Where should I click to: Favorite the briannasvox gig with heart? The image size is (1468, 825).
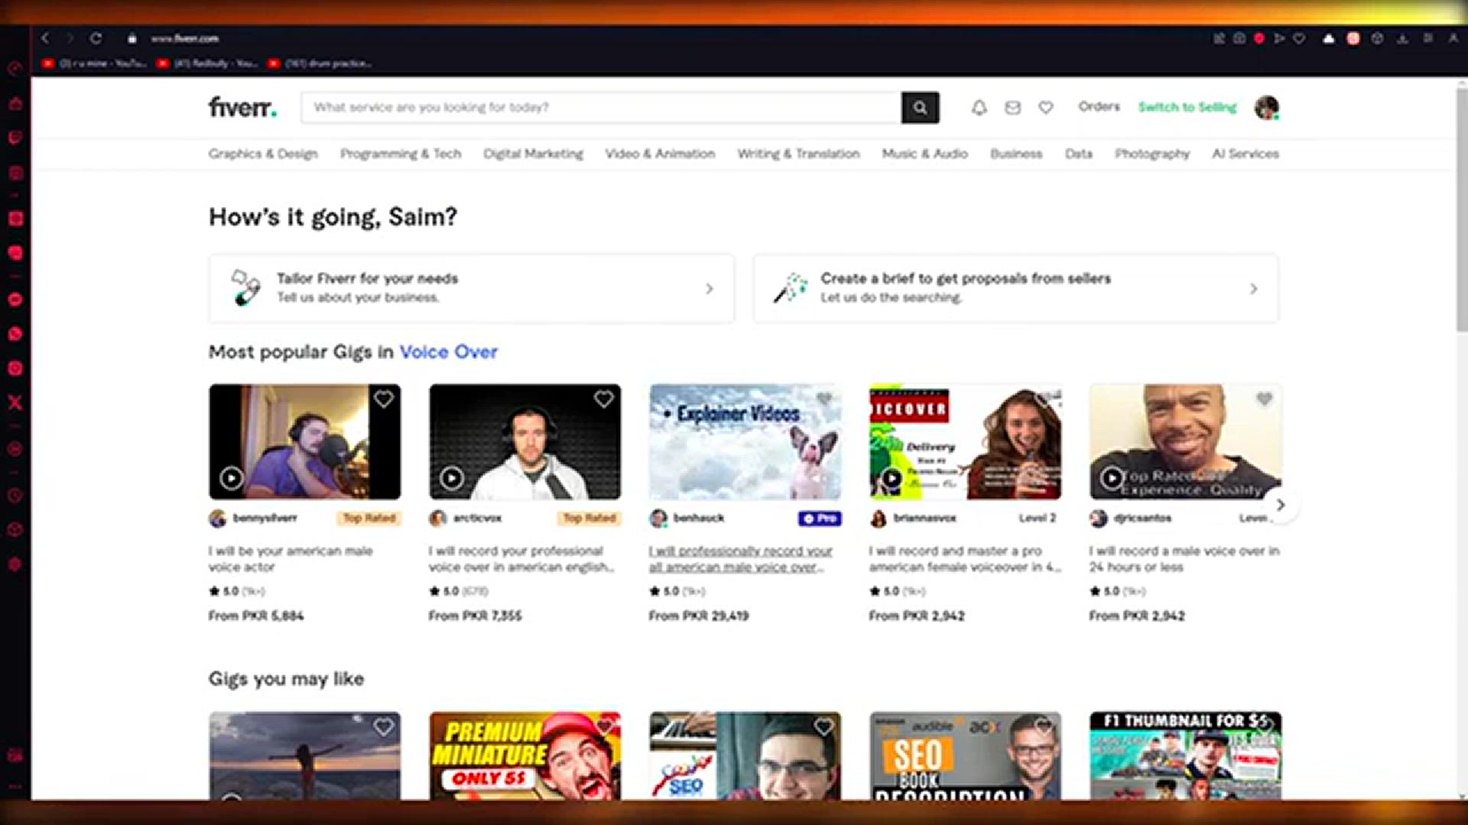coord(1044,399)
